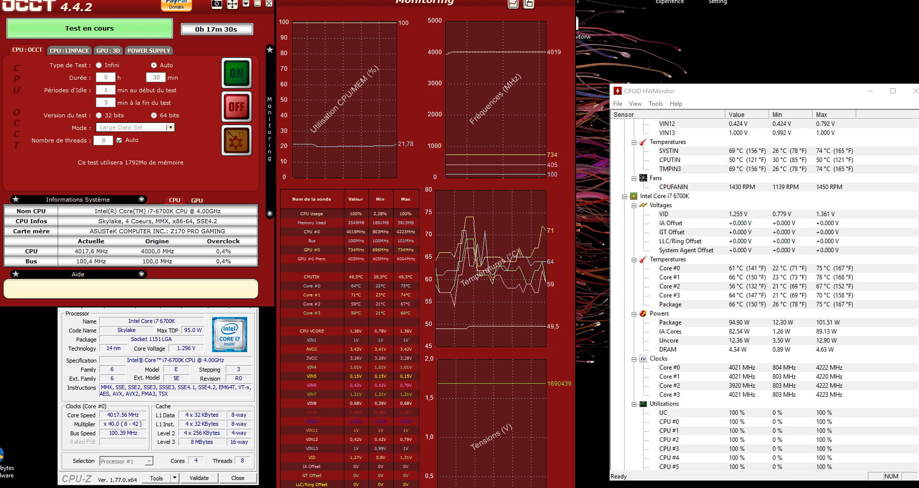Click the Test en cours status button

[89, 29]
